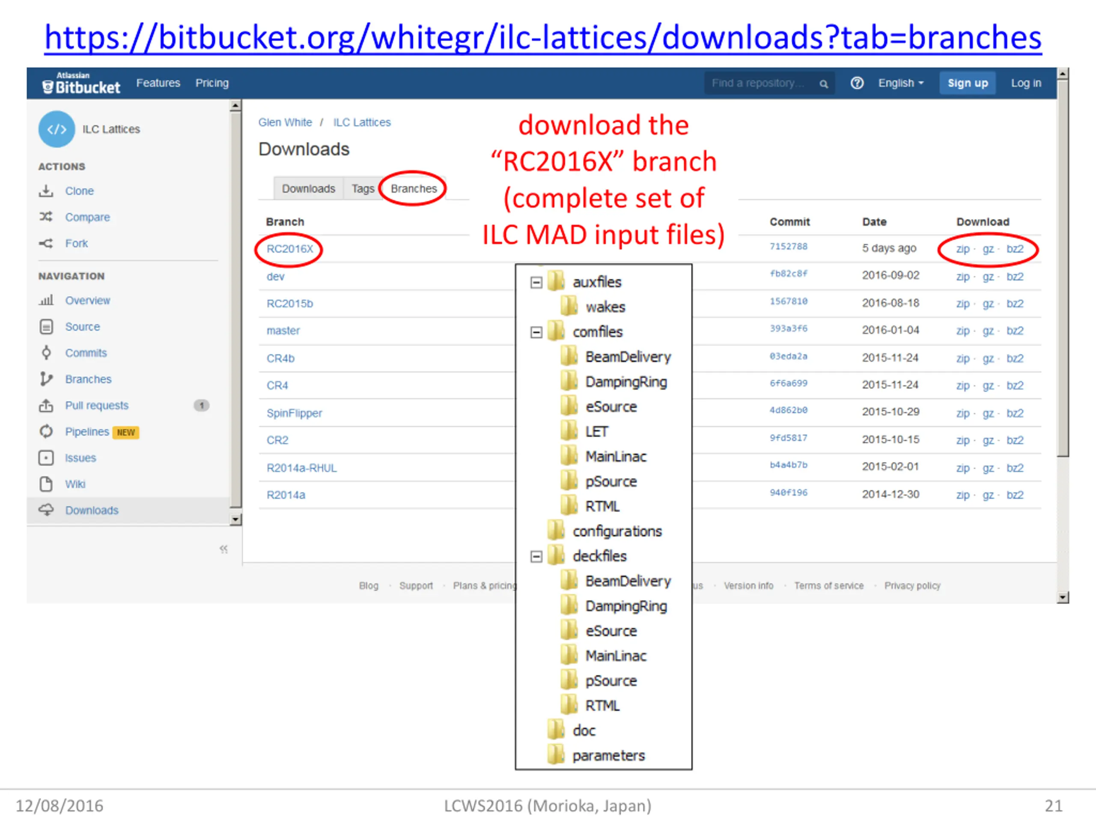Open Features in top navigation
Image resolution: width=1096 pixels, height=822 pixels.
coord(158,83)
